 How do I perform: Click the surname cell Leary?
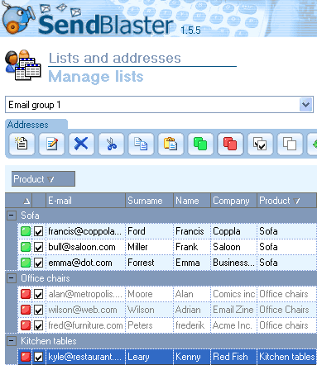pos(149,357)
